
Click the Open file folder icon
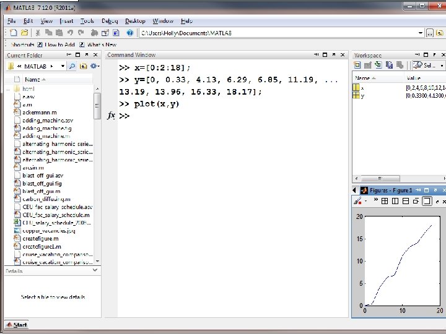[x=24, y=32]
